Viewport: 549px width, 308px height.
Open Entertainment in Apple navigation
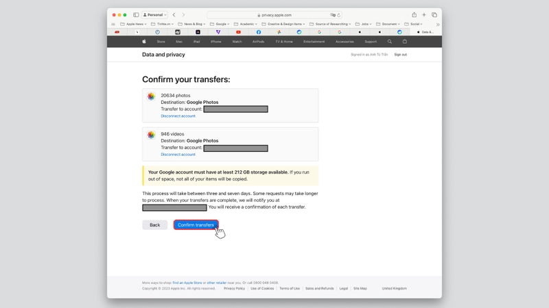(314, 42)
